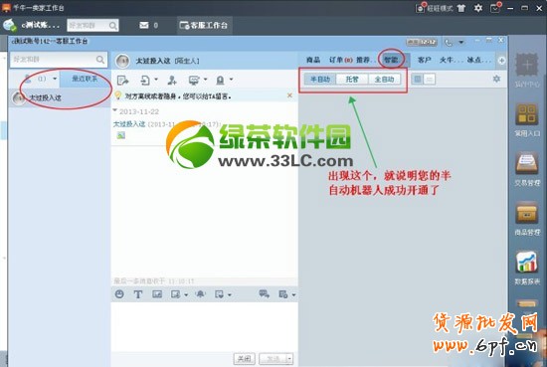
Task: Click the forward message icon in chat toolbar
Action: pos(122,81)
